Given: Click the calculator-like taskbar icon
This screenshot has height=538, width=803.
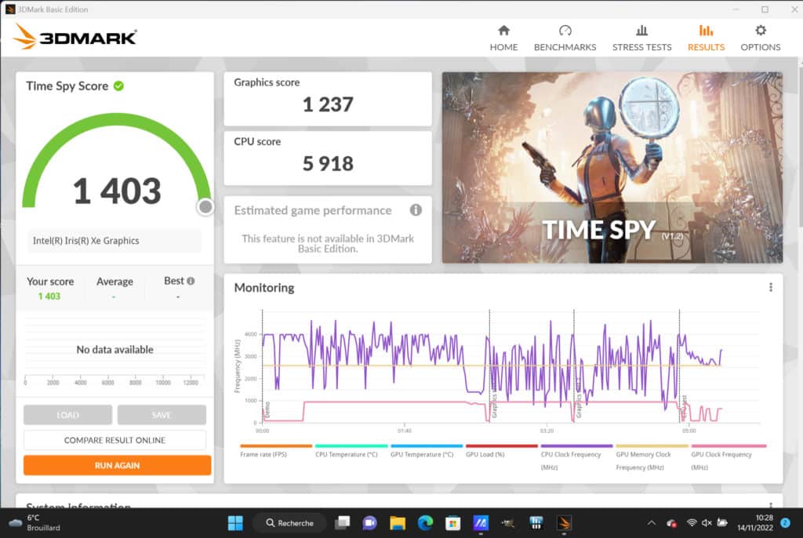Looking at the screenshot, I should click(536, 523).
